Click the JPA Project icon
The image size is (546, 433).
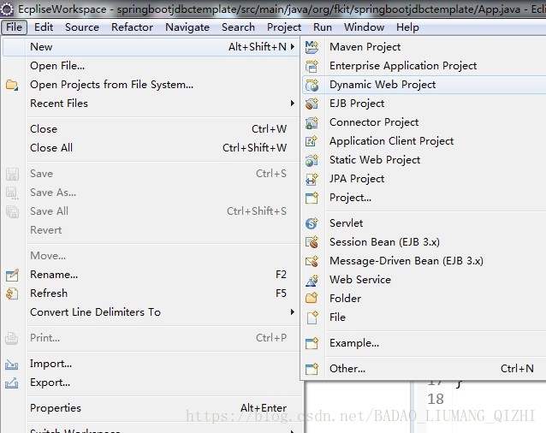click(x=312, y=179)
